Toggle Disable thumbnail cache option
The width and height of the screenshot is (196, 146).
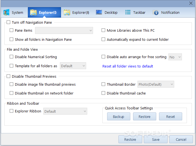point(104,93)
